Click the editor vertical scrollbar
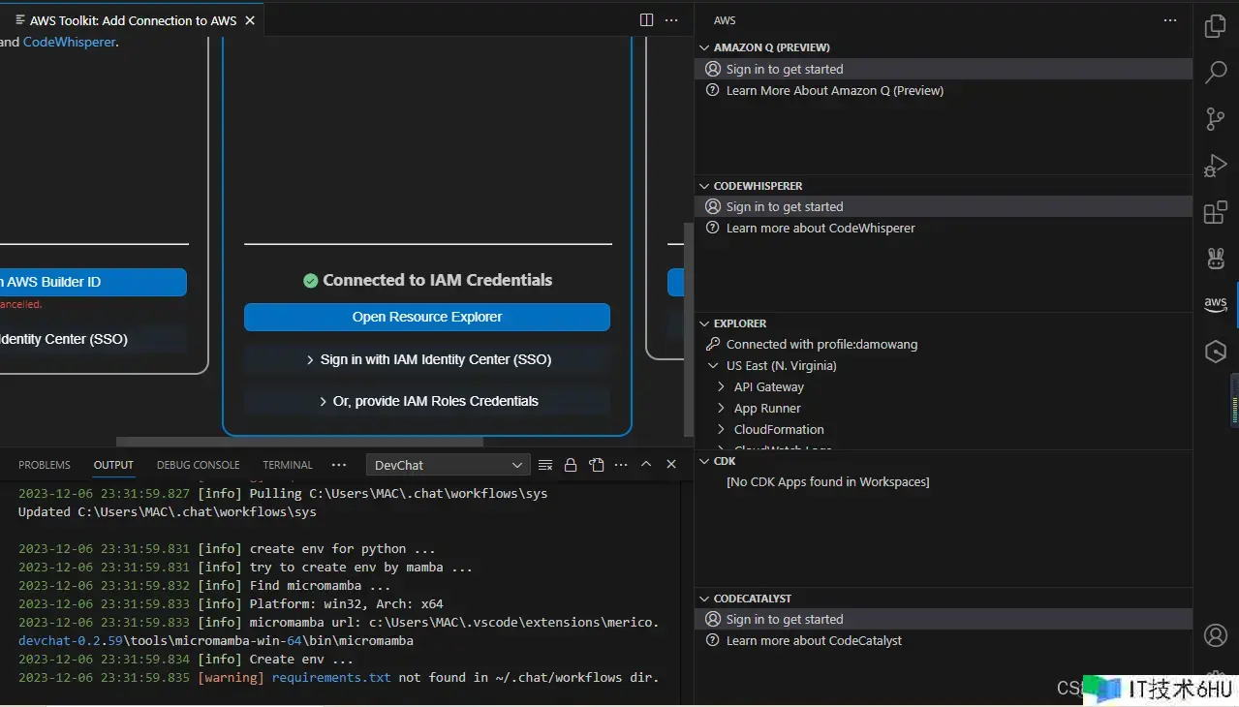The height and width of the screenshot is (707, 1239). (689, 329)
